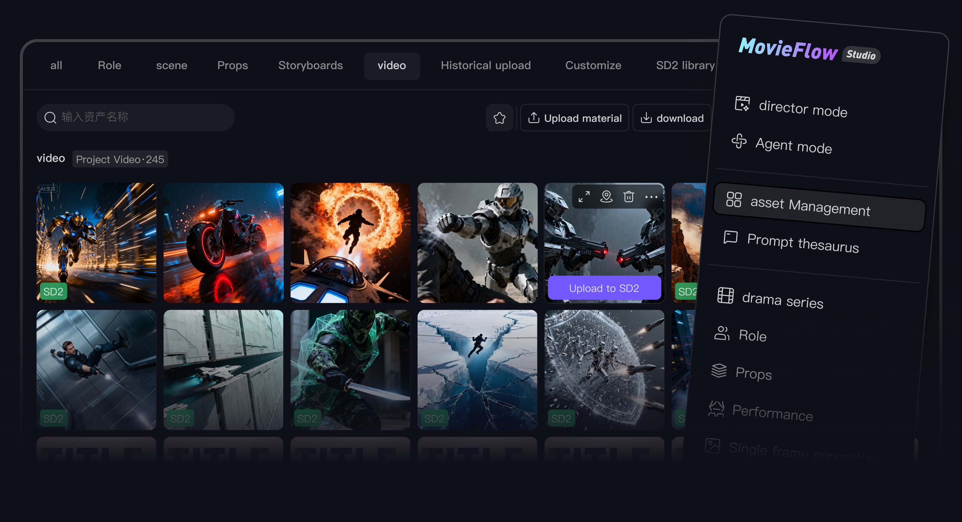The image size is (962, 522).
Task: Open the running gold robot video thumbnail
Action: click(96, 243)
